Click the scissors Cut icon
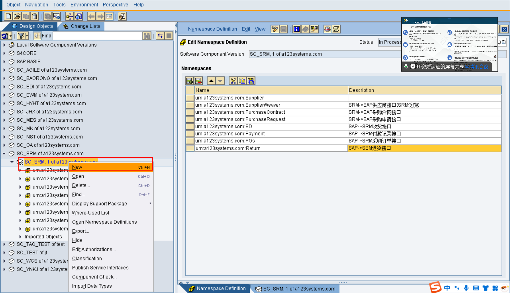Image resolution: width=510 pixels, height=293 pixels. pos(233,81)
